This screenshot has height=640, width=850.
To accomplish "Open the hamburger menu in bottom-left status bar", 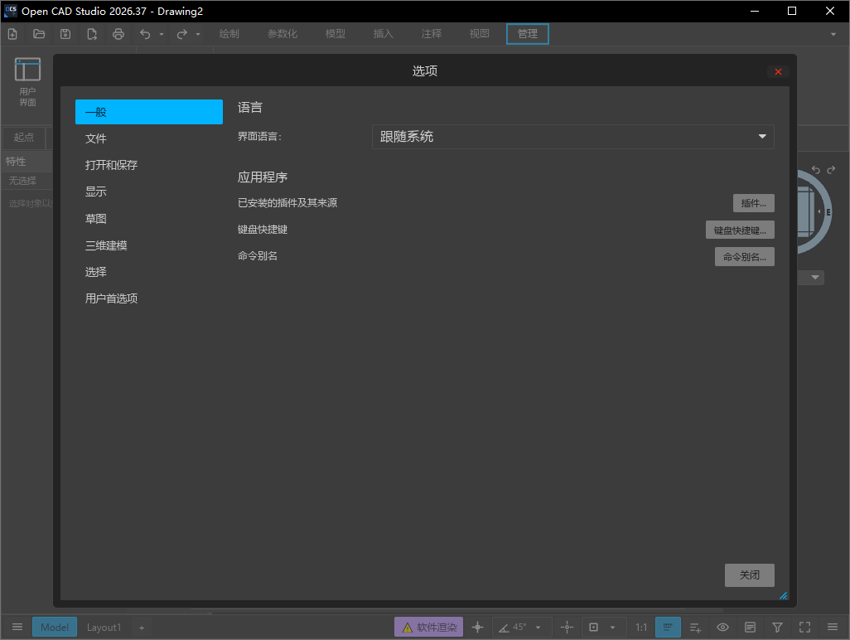I will (17, 627).
